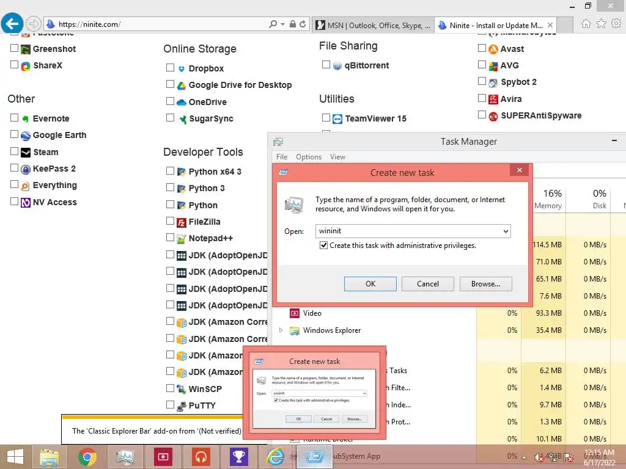
Task: Expand the Windows Explorer process row
Action: click(x=281, y=330)
